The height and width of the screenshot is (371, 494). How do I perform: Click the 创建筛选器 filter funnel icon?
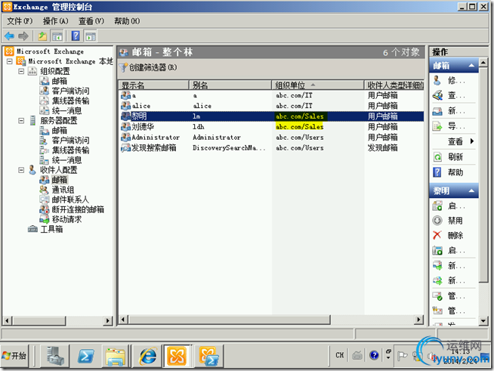123,67
